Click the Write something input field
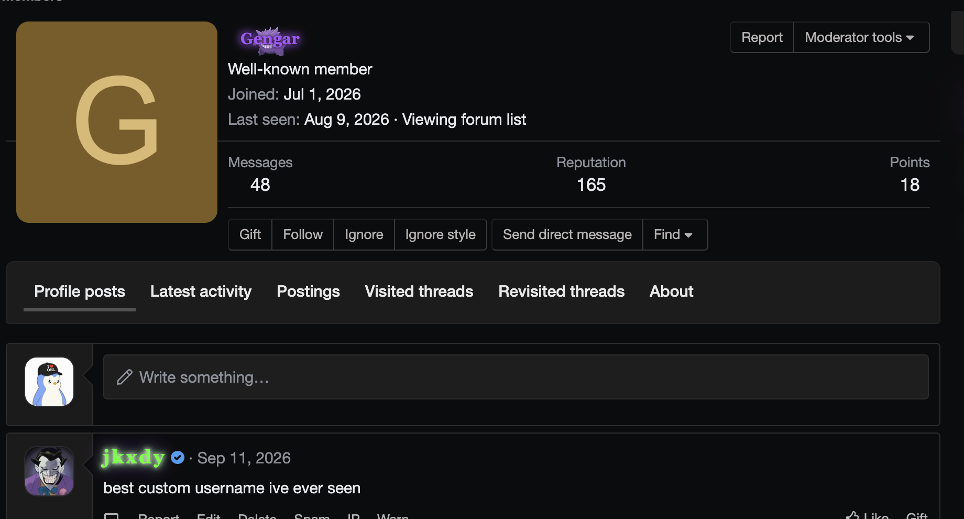 516,377
